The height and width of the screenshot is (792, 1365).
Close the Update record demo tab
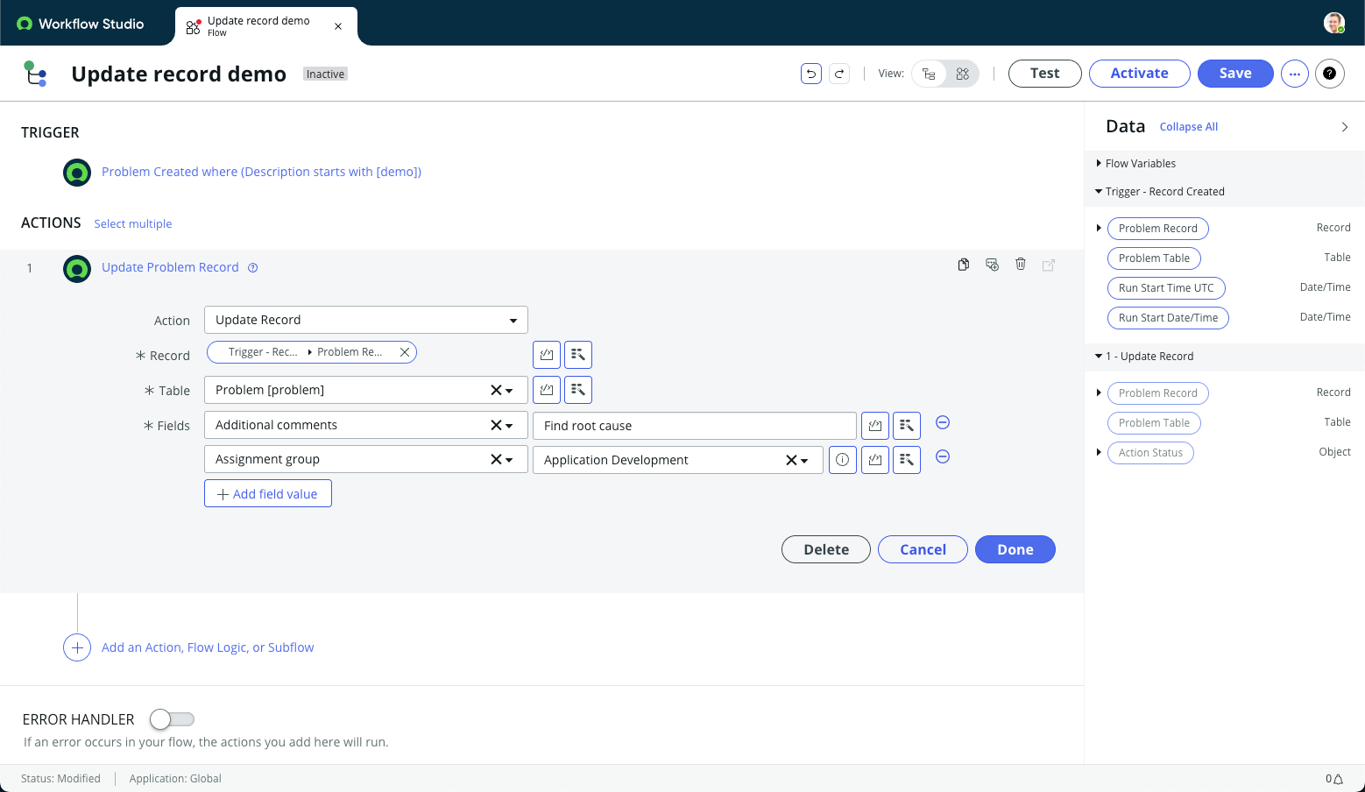pyautogui.click(x=338, y=26)
